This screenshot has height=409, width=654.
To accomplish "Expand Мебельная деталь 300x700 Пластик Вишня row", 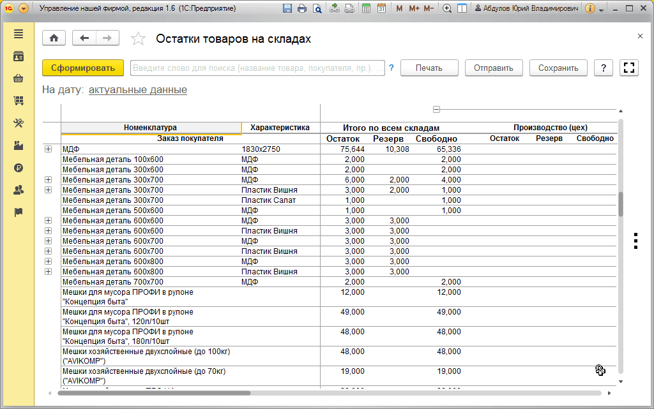I will pos(48,190).
